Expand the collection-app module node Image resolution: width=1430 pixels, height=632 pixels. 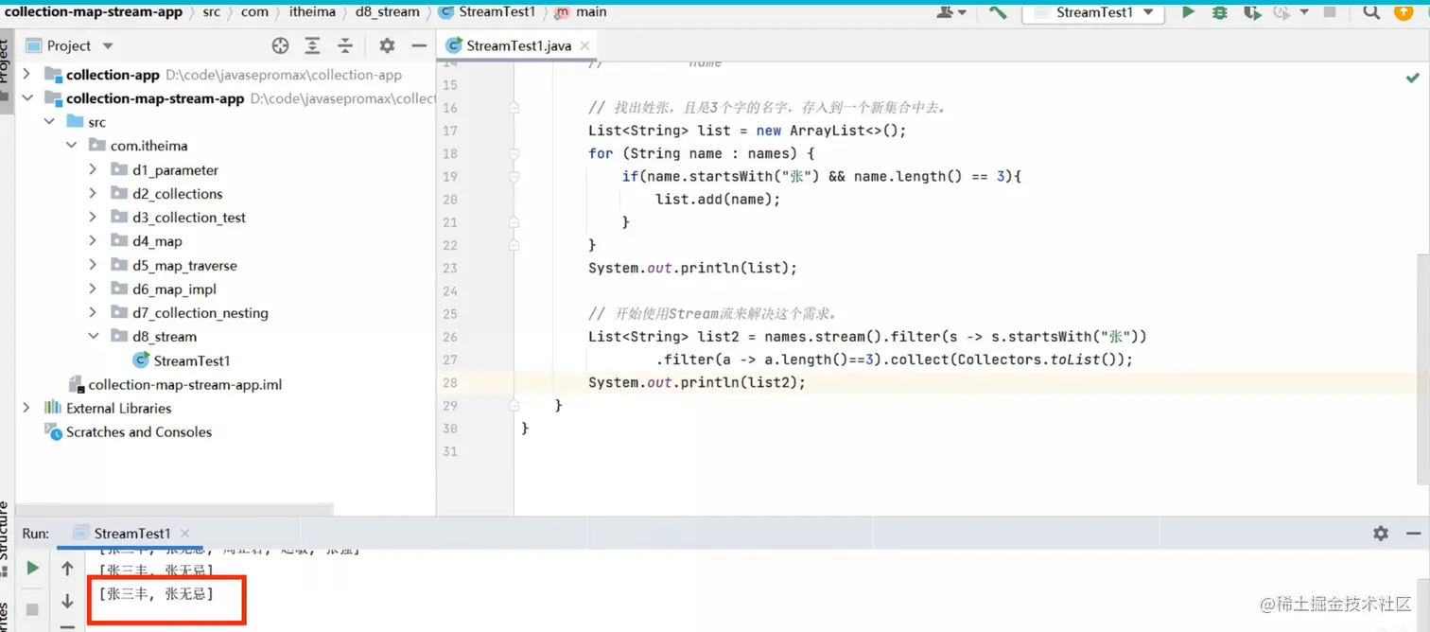coord(26,74)
